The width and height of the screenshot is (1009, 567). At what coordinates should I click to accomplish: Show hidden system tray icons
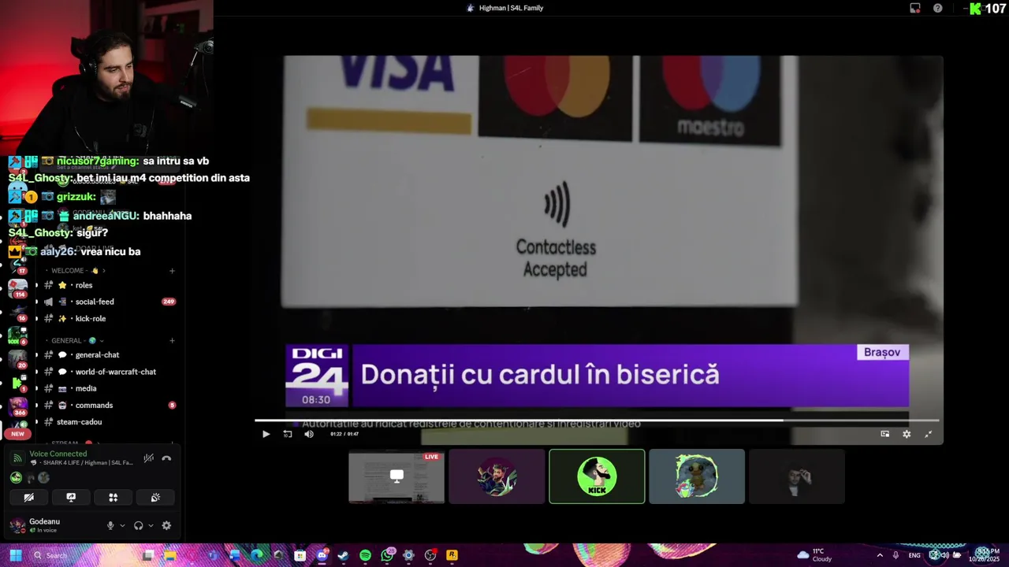(880, 555)
